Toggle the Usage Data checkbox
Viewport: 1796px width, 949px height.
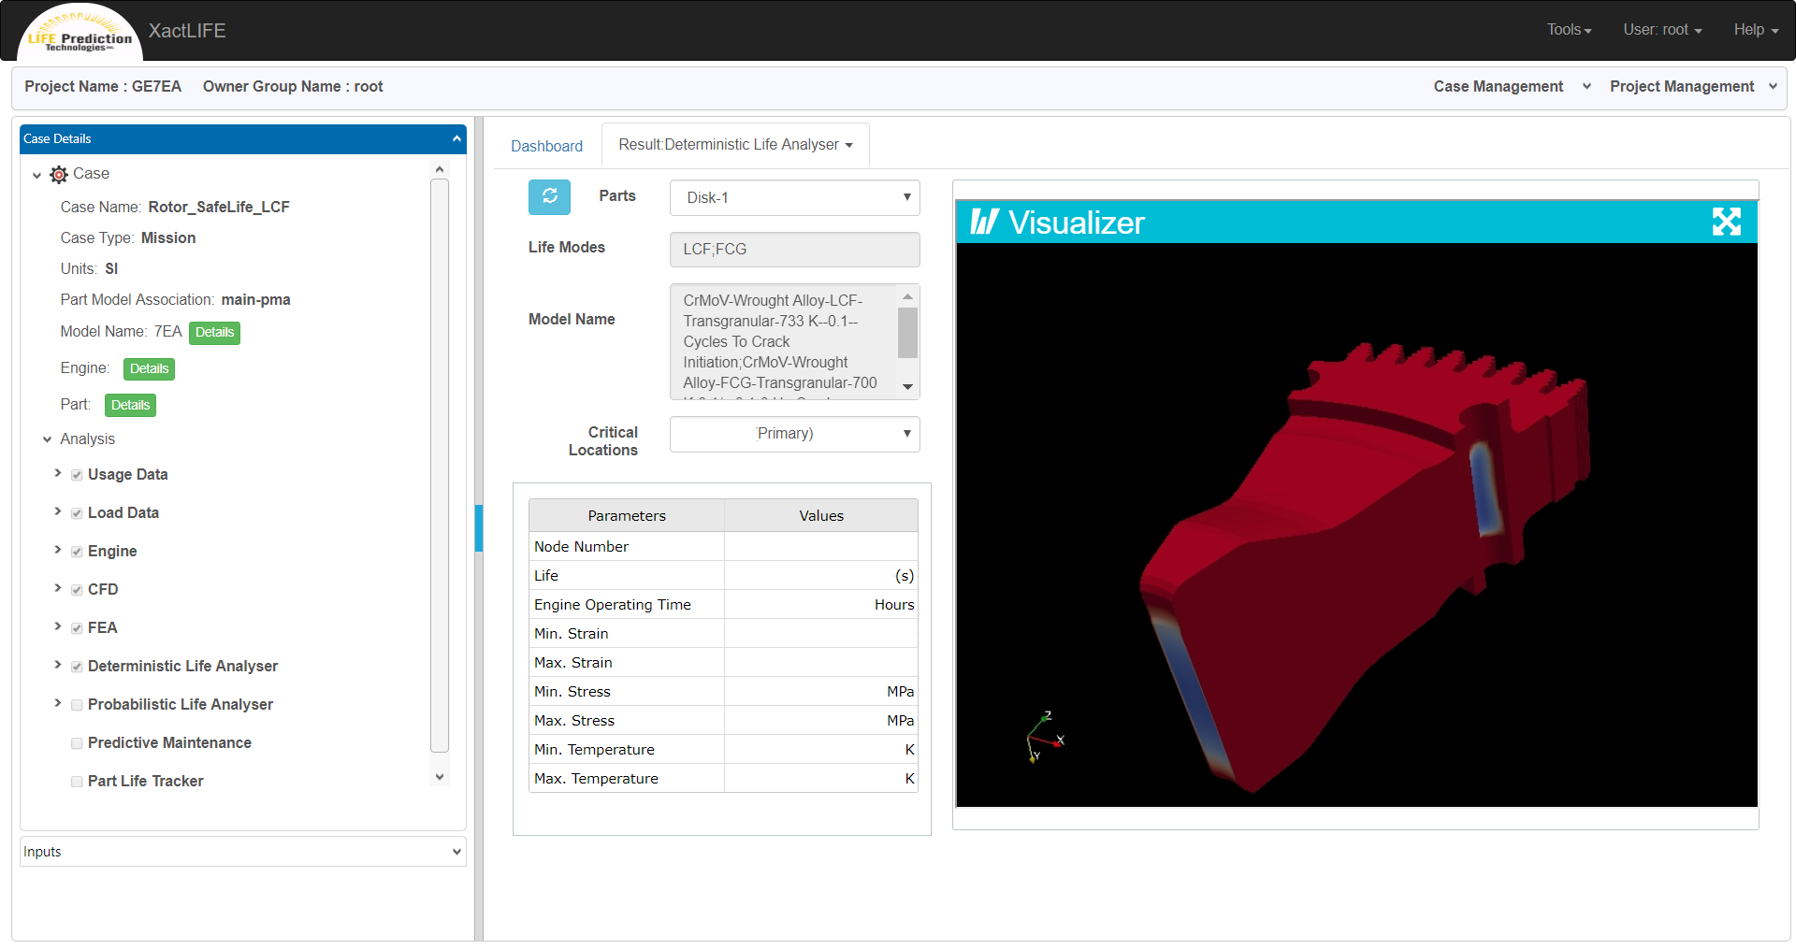coord(77,475)
